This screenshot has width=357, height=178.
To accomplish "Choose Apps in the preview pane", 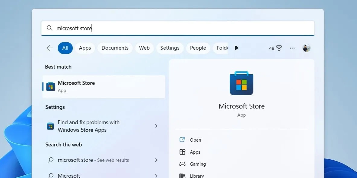I will pos(195,152).
